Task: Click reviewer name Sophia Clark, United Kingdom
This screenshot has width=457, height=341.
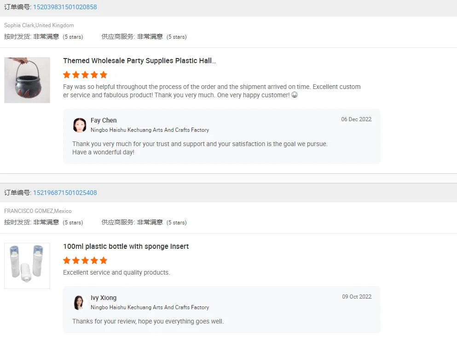Action: tap(39, 25)
